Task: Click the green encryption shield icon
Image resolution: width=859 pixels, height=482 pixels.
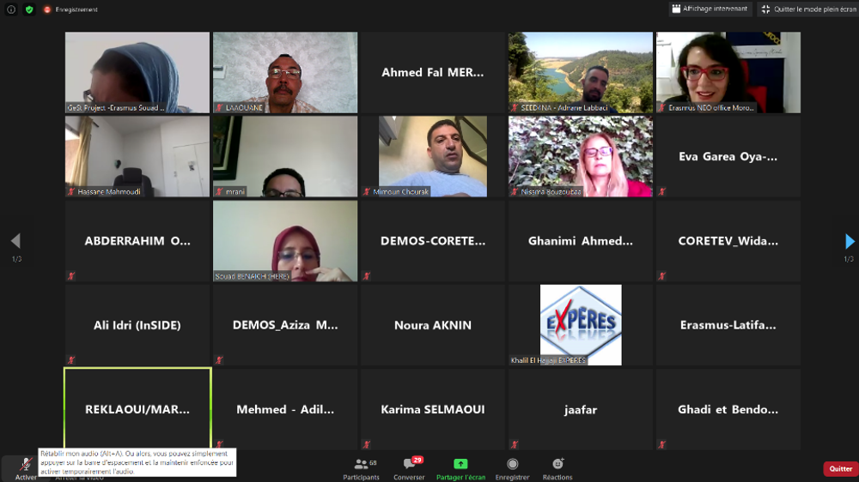Action: click(29, 9)
